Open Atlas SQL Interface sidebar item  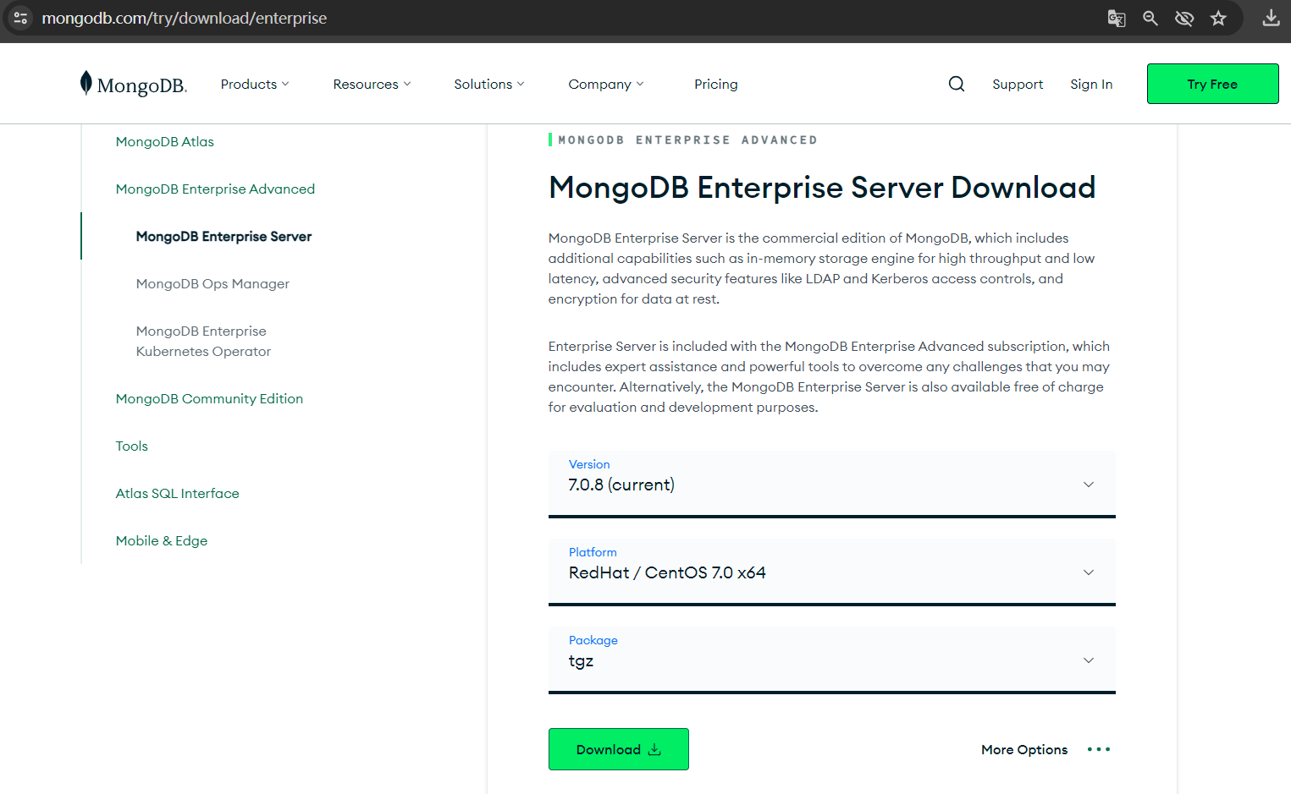pyautogui.click(x=178, y=493)
